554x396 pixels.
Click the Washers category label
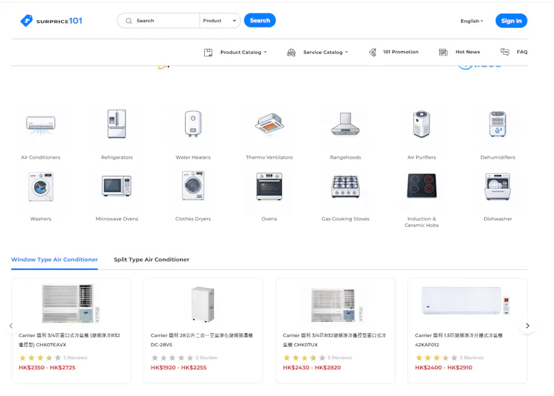coord(41,219)
